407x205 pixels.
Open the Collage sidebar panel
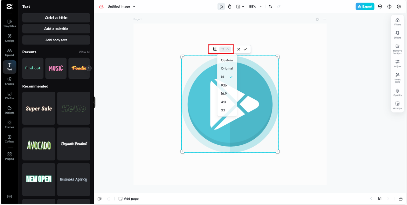pyautogui.click(x=10, y=139)
